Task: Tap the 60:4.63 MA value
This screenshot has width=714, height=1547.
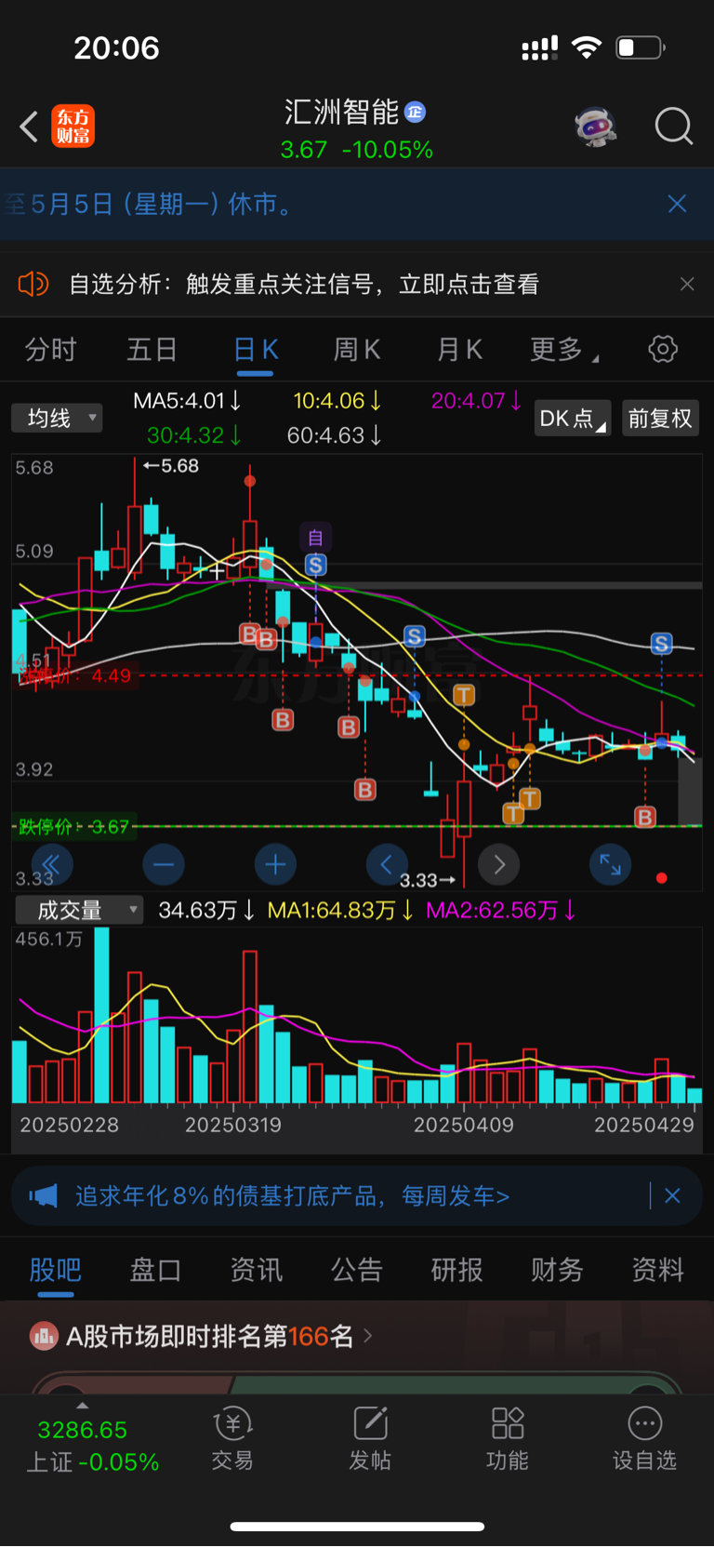Action: coord(335,434)
